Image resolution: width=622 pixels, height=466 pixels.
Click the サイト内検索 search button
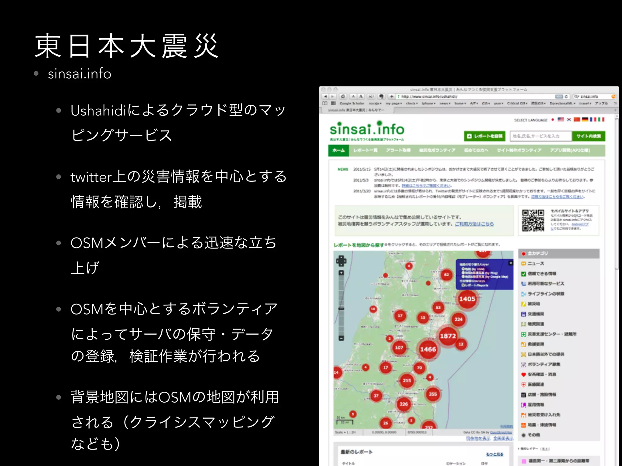[x=588, y=136]
